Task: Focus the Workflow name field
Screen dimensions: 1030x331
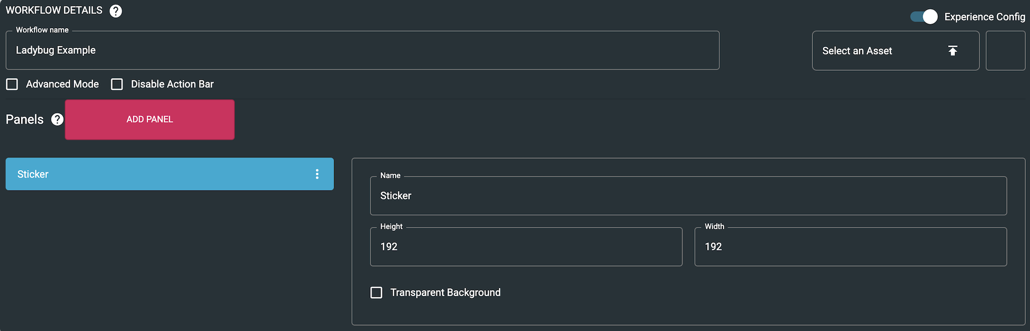Action: (x=362, y=50)
